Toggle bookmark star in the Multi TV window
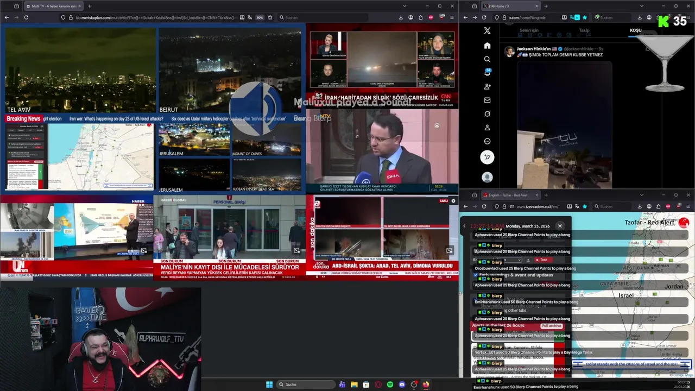The height and width of the screenshot is (391, 695). pos(270,17)
